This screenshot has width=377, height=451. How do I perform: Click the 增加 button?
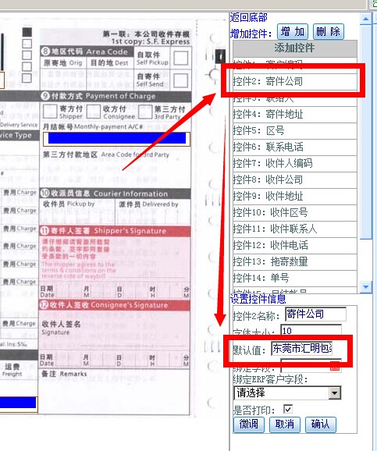coord(293,32)
